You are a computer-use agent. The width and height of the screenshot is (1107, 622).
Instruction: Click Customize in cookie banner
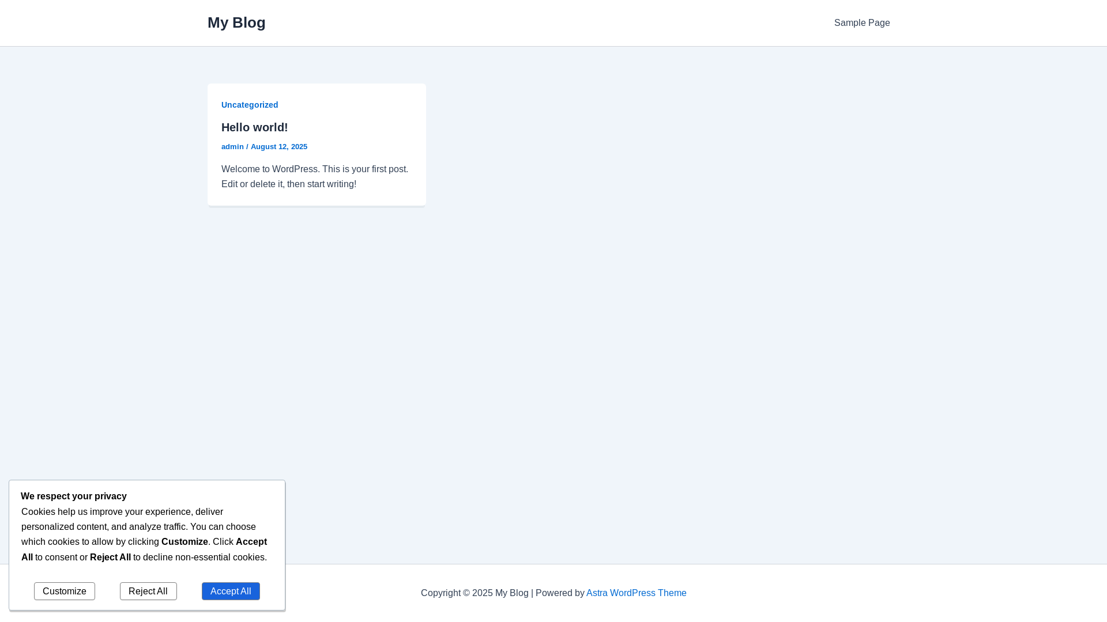coord(65,591)
